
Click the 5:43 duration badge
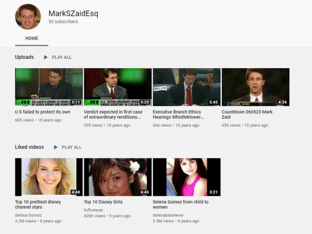pyautogui.click(x=214, y=102)
